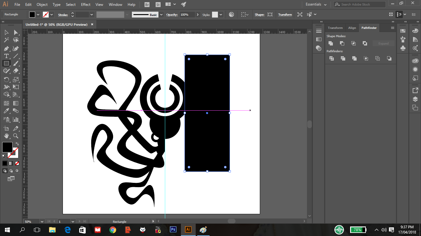
Task: Open the Symbols panel club icon
Action: pos(403,48)
